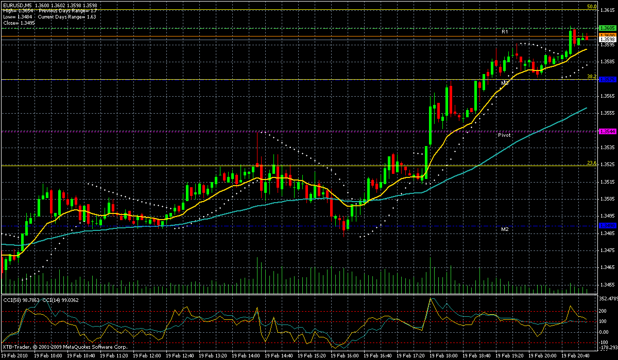Click the magenta 1.3544 pivot price tag
The width and height of the screenshot is (618, 360).
(x=608, y=132)
